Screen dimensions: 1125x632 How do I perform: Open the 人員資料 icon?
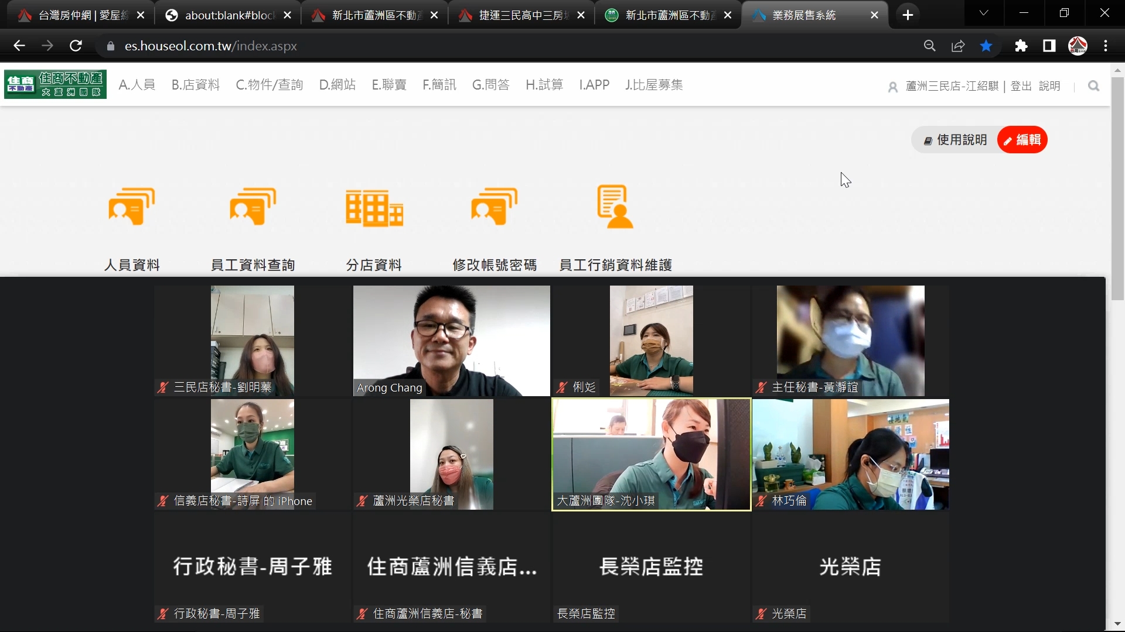click(132, 207)
